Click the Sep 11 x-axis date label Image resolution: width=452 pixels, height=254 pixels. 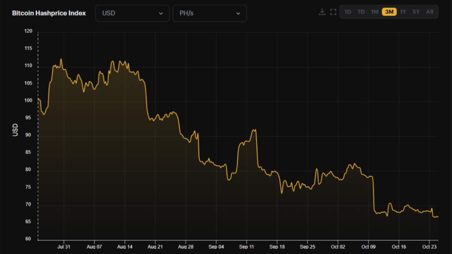[x=246, y=247]
